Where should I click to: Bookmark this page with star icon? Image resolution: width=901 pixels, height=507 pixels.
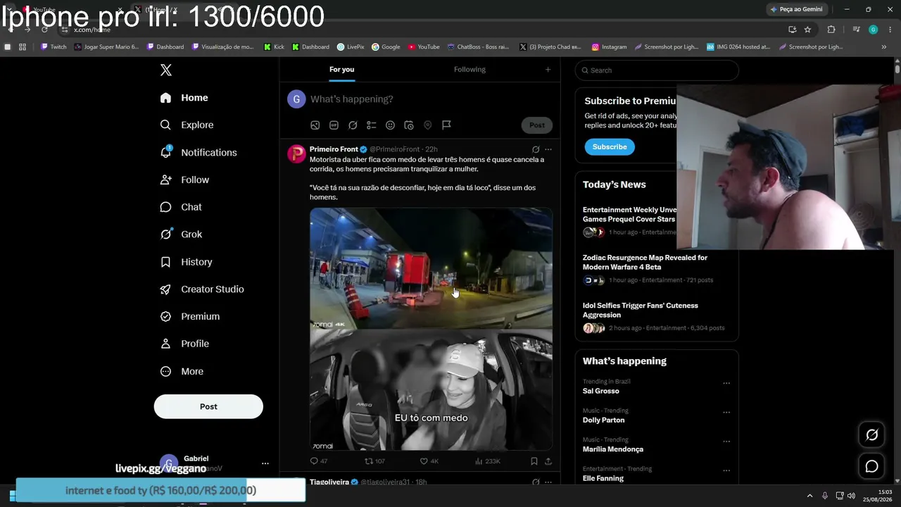click(807, 30)
